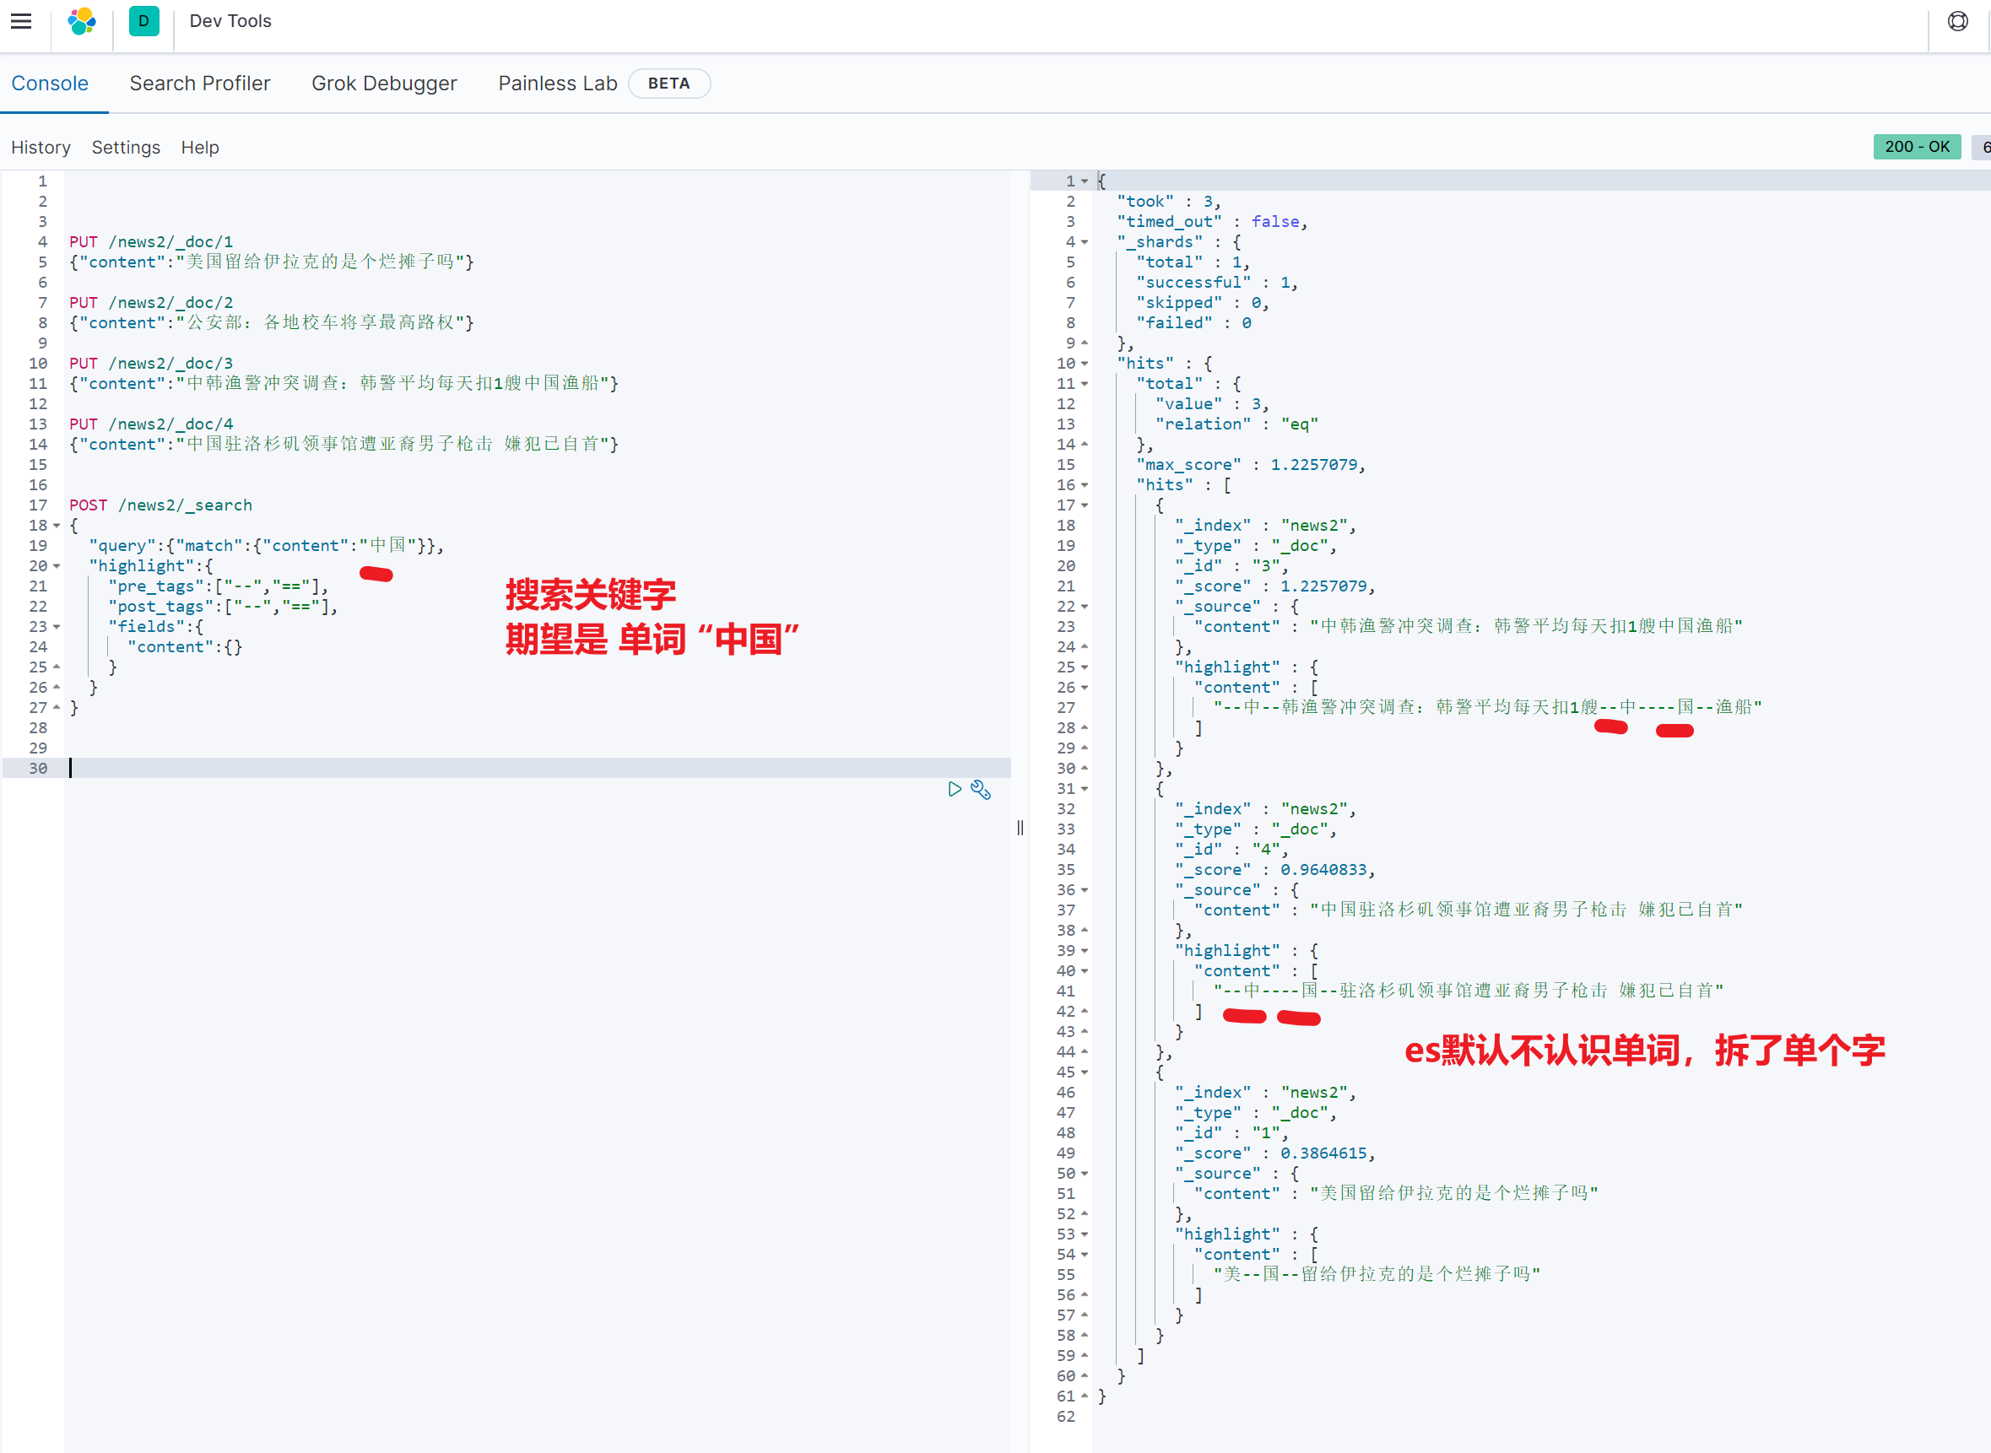The image size is (1991, 1453).
Task: Collapse the request body fold at line 18
Action: click(x=57, y=526)
